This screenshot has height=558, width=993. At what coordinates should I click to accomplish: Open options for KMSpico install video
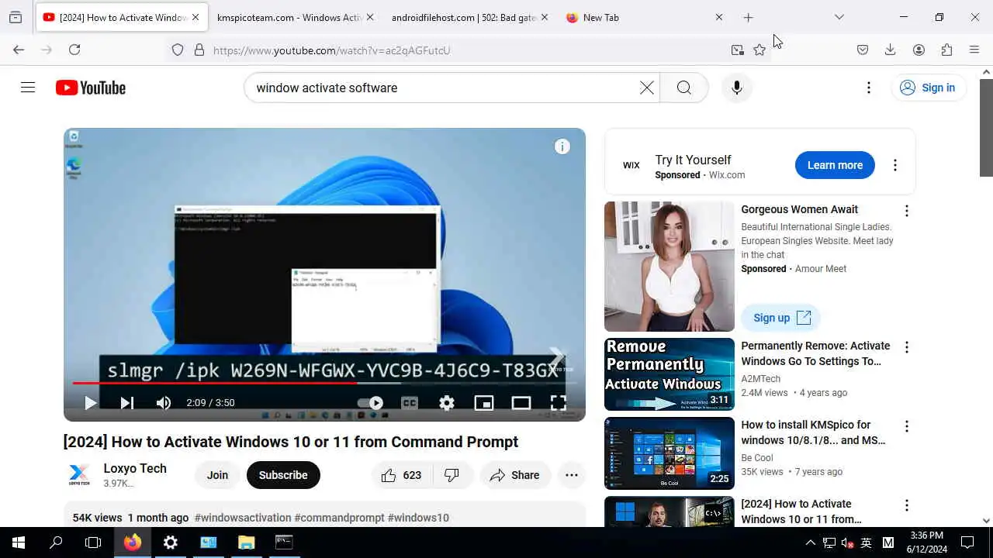(906, 426)
